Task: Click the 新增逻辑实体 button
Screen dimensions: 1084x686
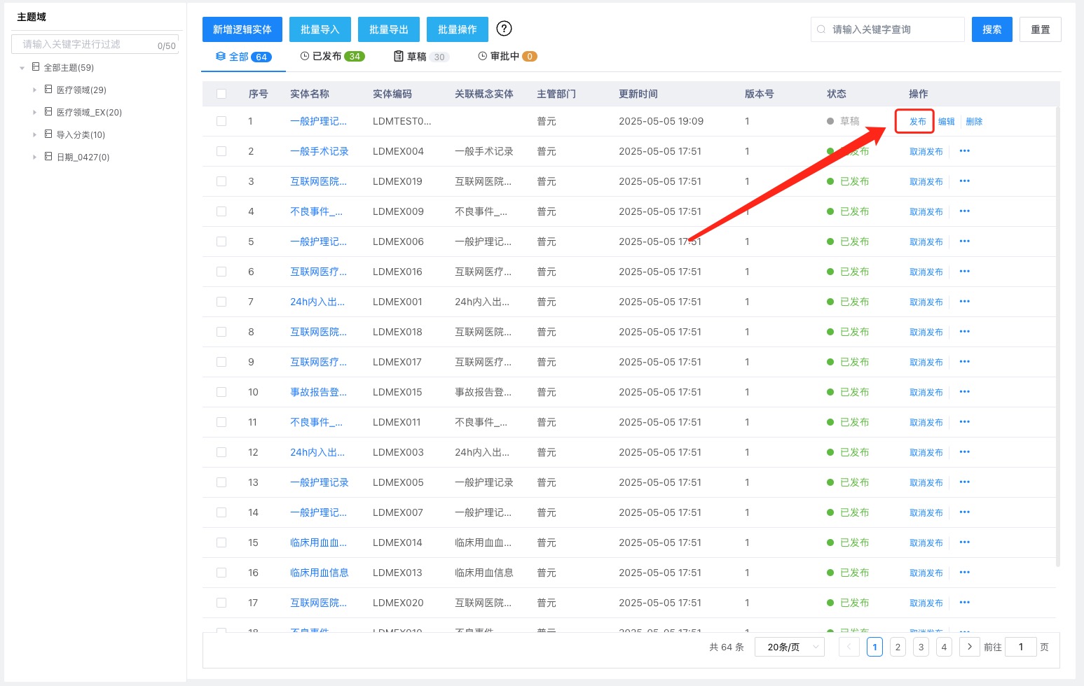Action: (242, 29)
